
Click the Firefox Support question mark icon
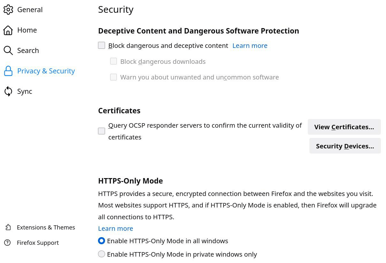pyautogui.click(x=8, y=243)
